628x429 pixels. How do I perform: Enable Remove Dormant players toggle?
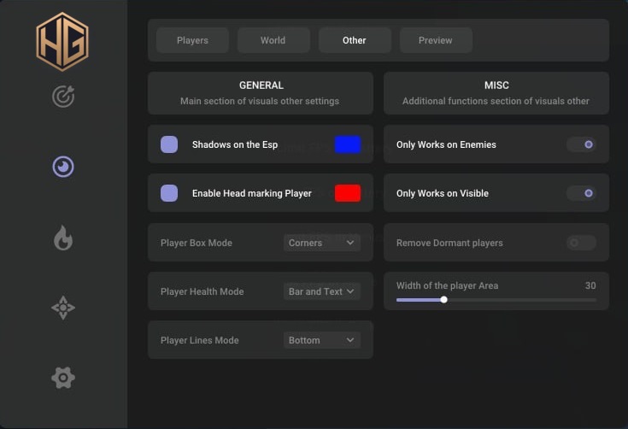(581, 243)
